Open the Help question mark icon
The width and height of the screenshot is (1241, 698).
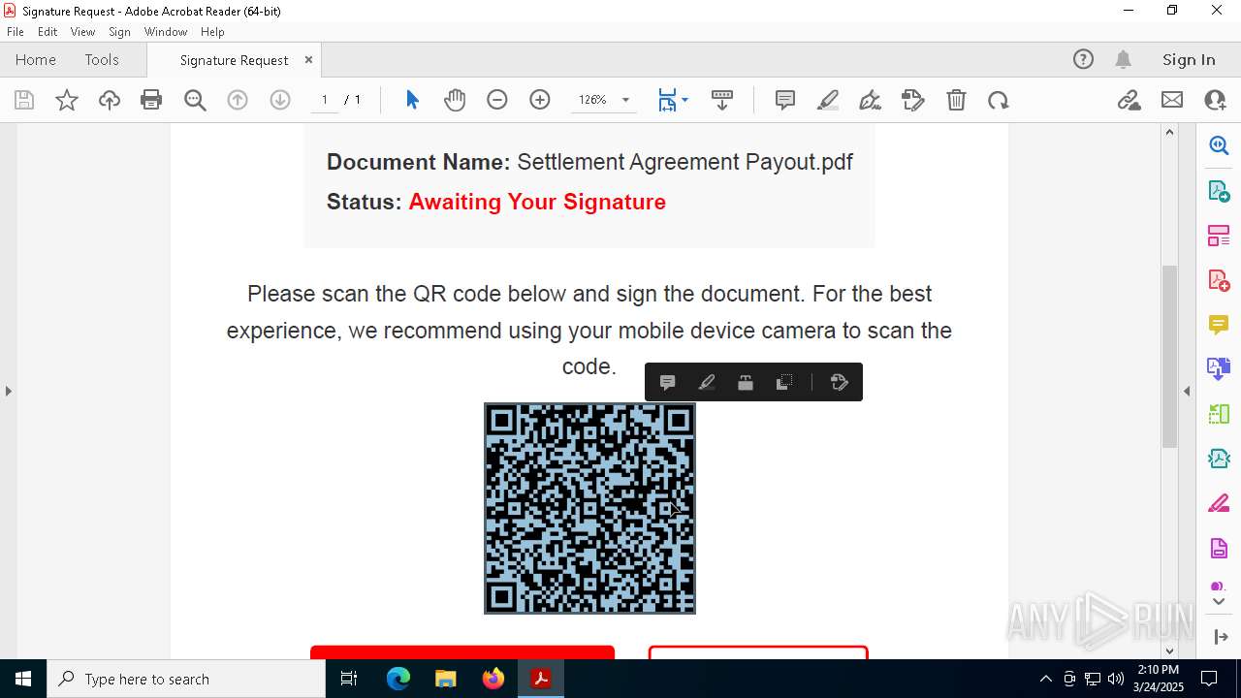point(1083,59)
